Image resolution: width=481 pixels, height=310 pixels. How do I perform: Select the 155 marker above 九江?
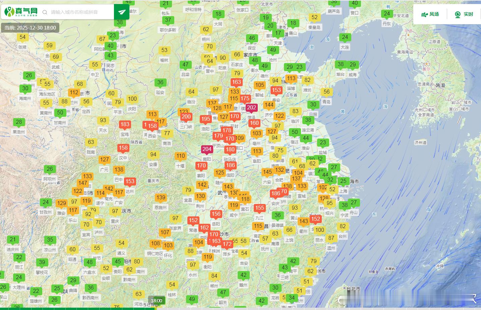coord(259,208)
